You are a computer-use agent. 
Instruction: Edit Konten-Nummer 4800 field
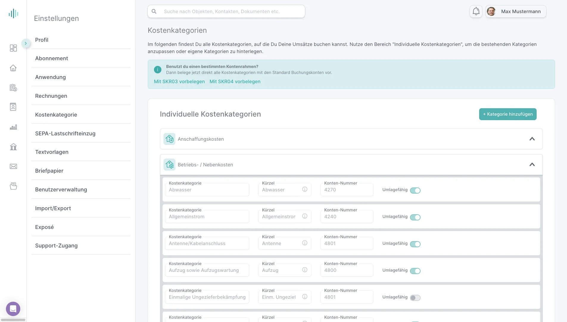click(347, 270)
